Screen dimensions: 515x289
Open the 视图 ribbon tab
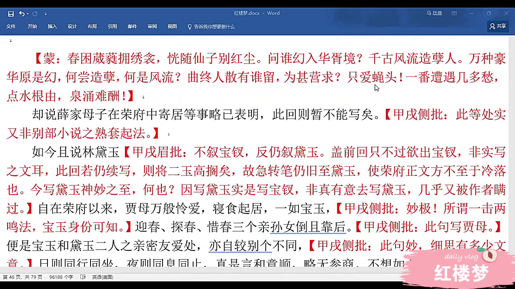(172, 26)
